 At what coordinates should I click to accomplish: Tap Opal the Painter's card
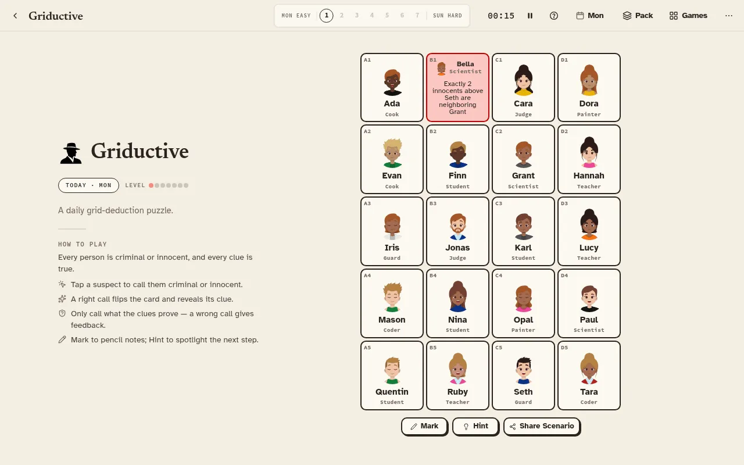523,303
